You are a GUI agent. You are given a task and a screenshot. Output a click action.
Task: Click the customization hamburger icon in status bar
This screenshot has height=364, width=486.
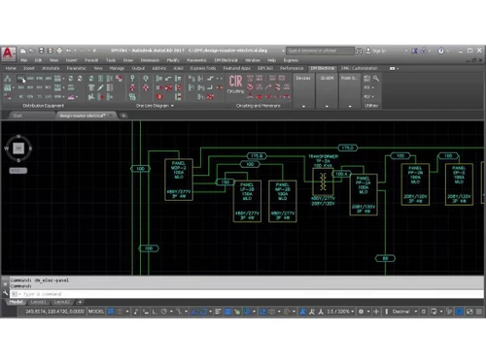click(x=479, y=312)
